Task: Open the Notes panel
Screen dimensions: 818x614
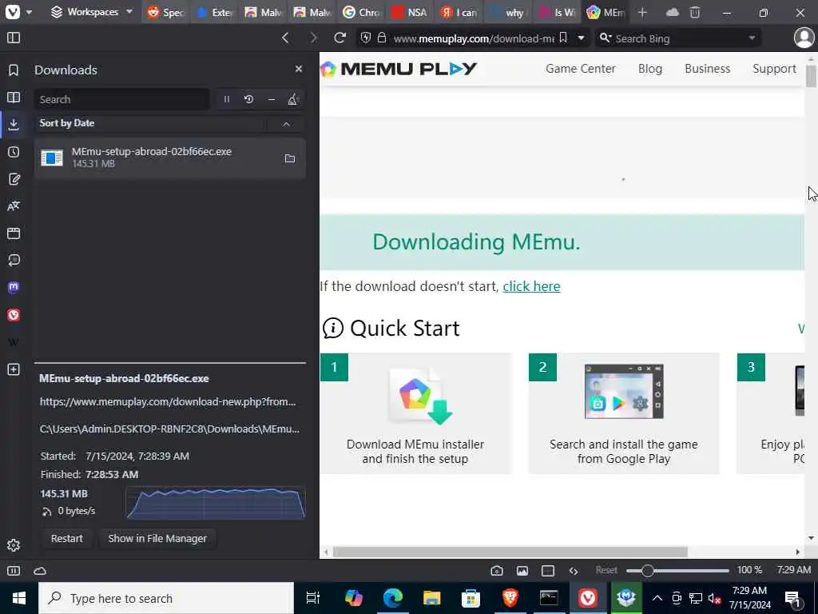Action: click(x=14, y=179)
